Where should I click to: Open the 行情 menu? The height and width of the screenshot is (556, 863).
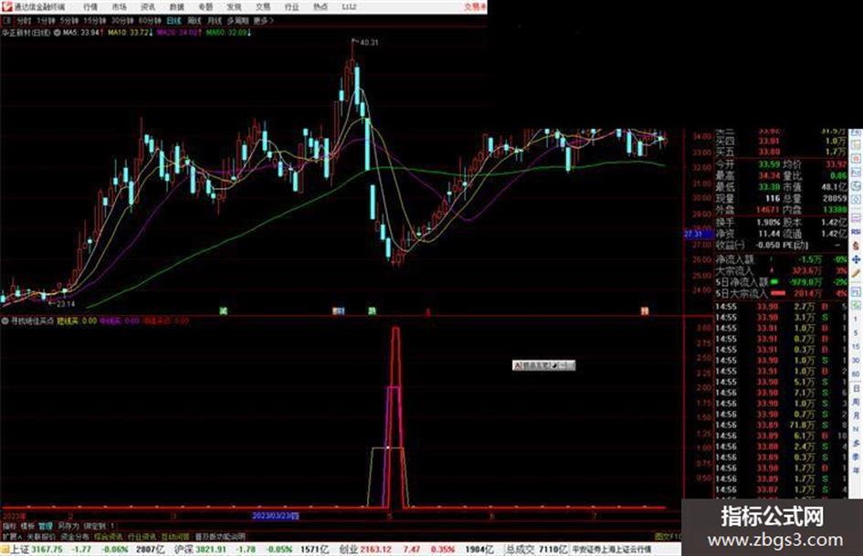(90, 7)
